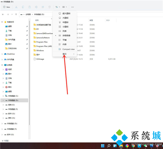Open the Sort options dropdown
163x149 pixels.
[58, 7]
